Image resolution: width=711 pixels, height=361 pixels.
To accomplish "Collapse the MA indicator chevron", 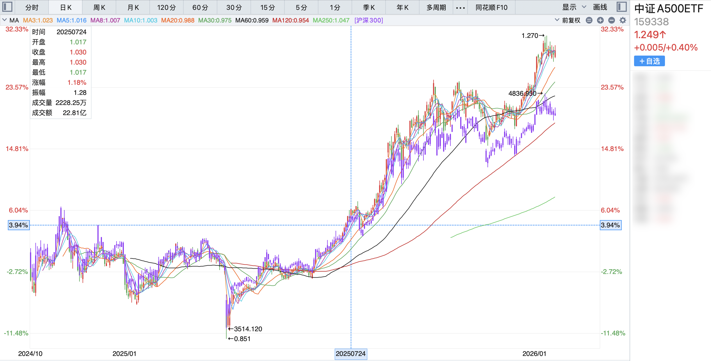I will (x=4, y=20).
